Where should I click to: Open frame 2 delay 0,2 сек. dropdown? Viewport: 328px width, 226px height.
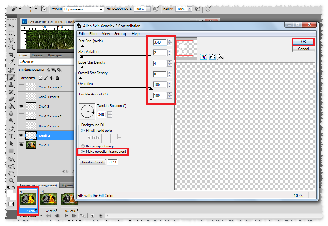(x=56, y=210)
